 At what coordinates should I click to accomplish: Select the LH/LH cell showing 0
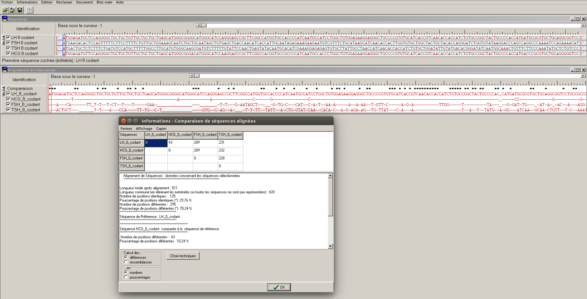pyautogui.click(x=156, y=143)
